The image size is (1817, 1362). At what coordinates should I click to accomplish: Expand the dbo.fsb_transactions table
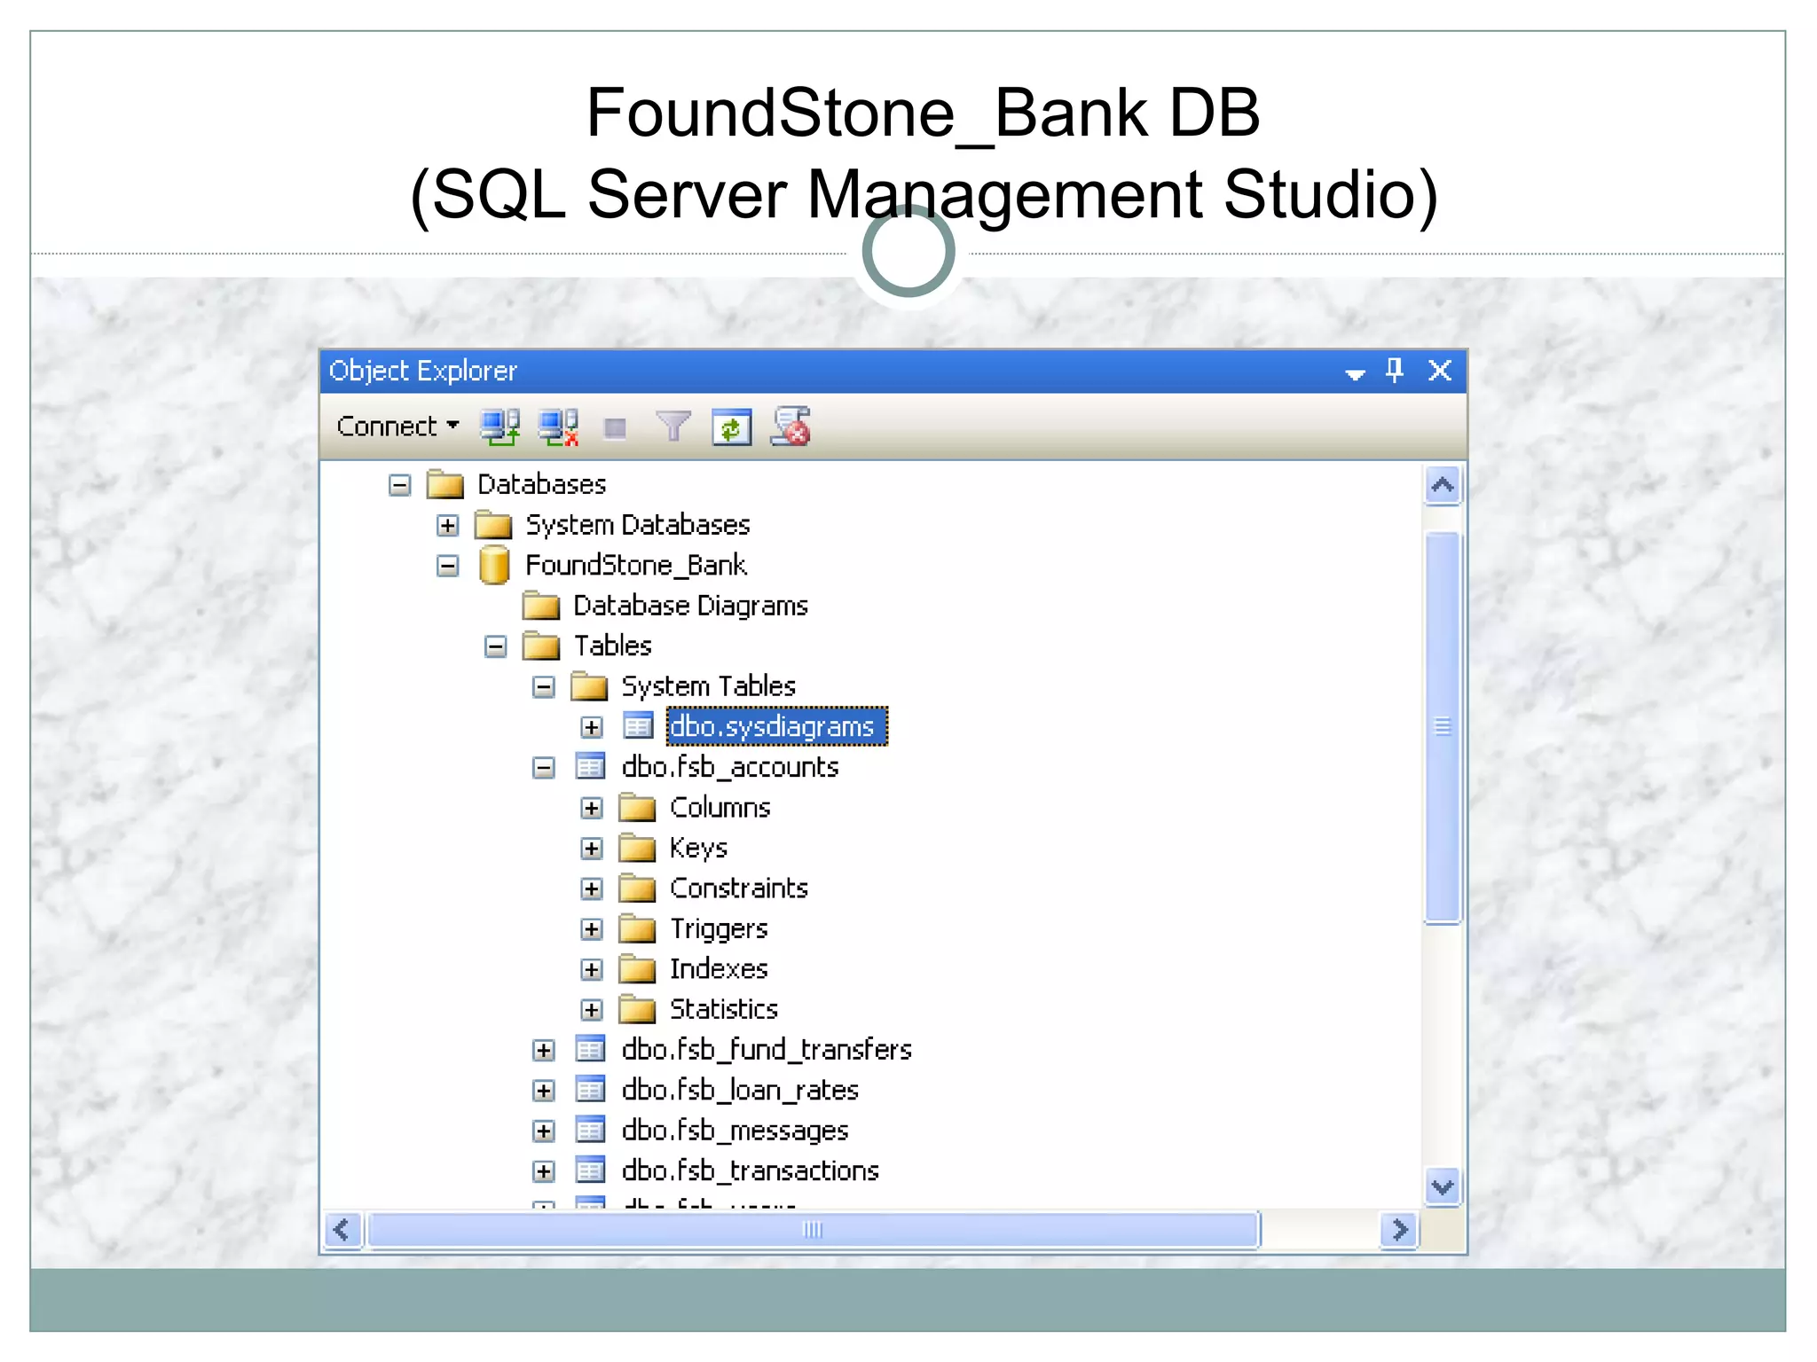pyautogui.click(x=544, y=1171)
